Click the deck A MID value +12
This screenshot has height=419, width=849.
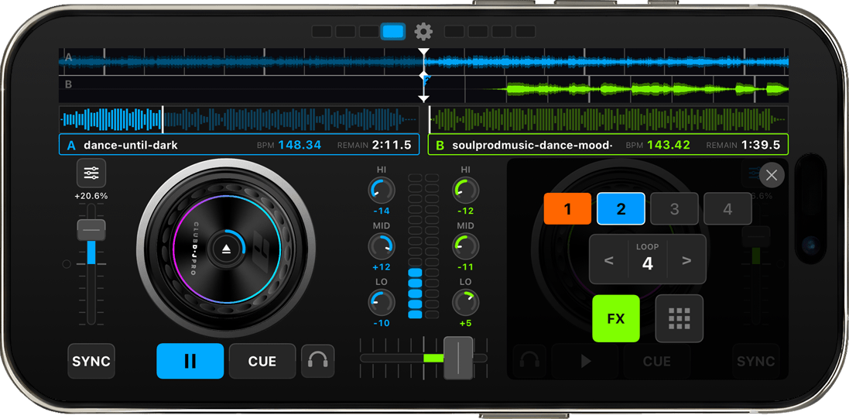(x=382, y=267)
